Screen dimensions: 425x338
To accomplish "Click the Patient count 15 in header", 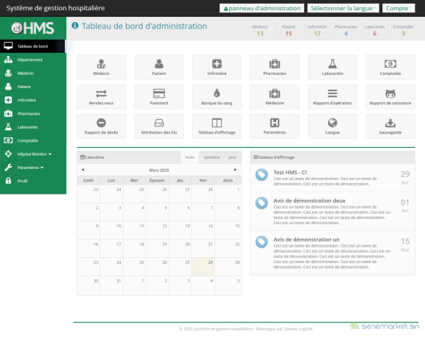I will [289, 34].
